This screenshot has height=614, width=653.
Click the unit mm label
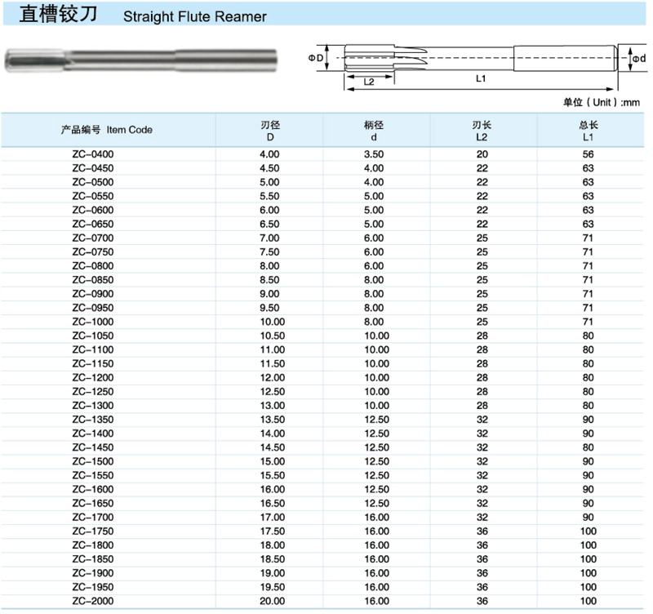coord(602,102)
